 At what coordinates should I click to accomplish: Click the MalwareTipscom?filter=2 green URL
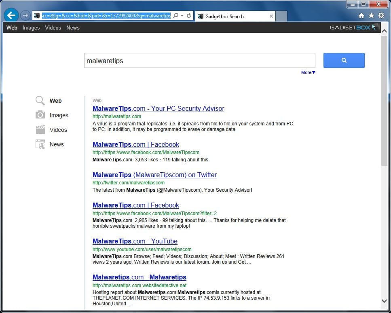[x=154, y=214]
